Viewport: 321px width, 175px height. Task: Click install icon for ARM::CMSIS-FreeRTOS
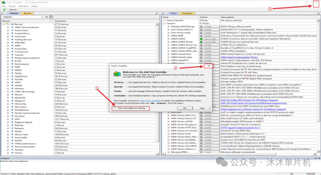[201, 48]
